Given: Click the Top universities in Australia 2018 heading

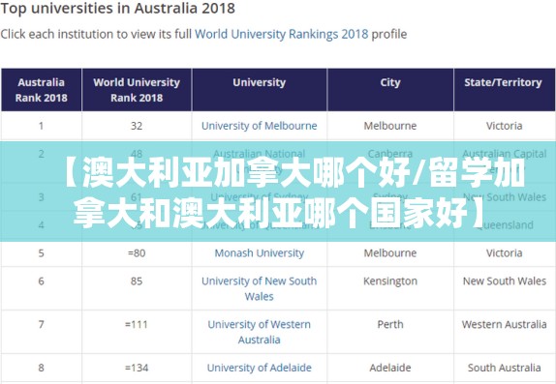Looking at the screenshot, I should (118, 9).
